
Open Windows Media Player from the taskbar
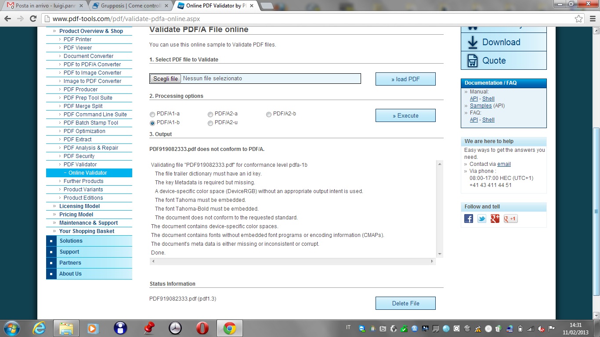93,328
